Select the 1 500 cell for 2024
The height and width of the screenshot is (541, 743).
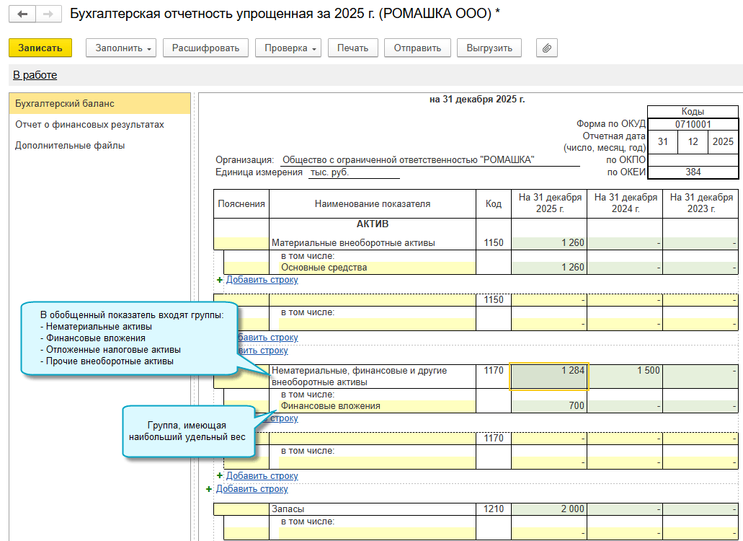[625, 377]
